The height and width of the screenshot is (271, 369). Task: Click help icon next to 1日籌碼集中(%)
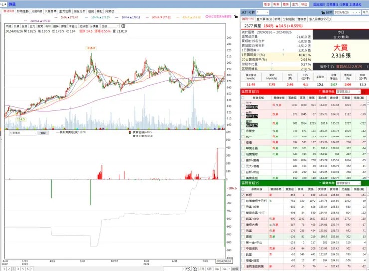point(283,55)
